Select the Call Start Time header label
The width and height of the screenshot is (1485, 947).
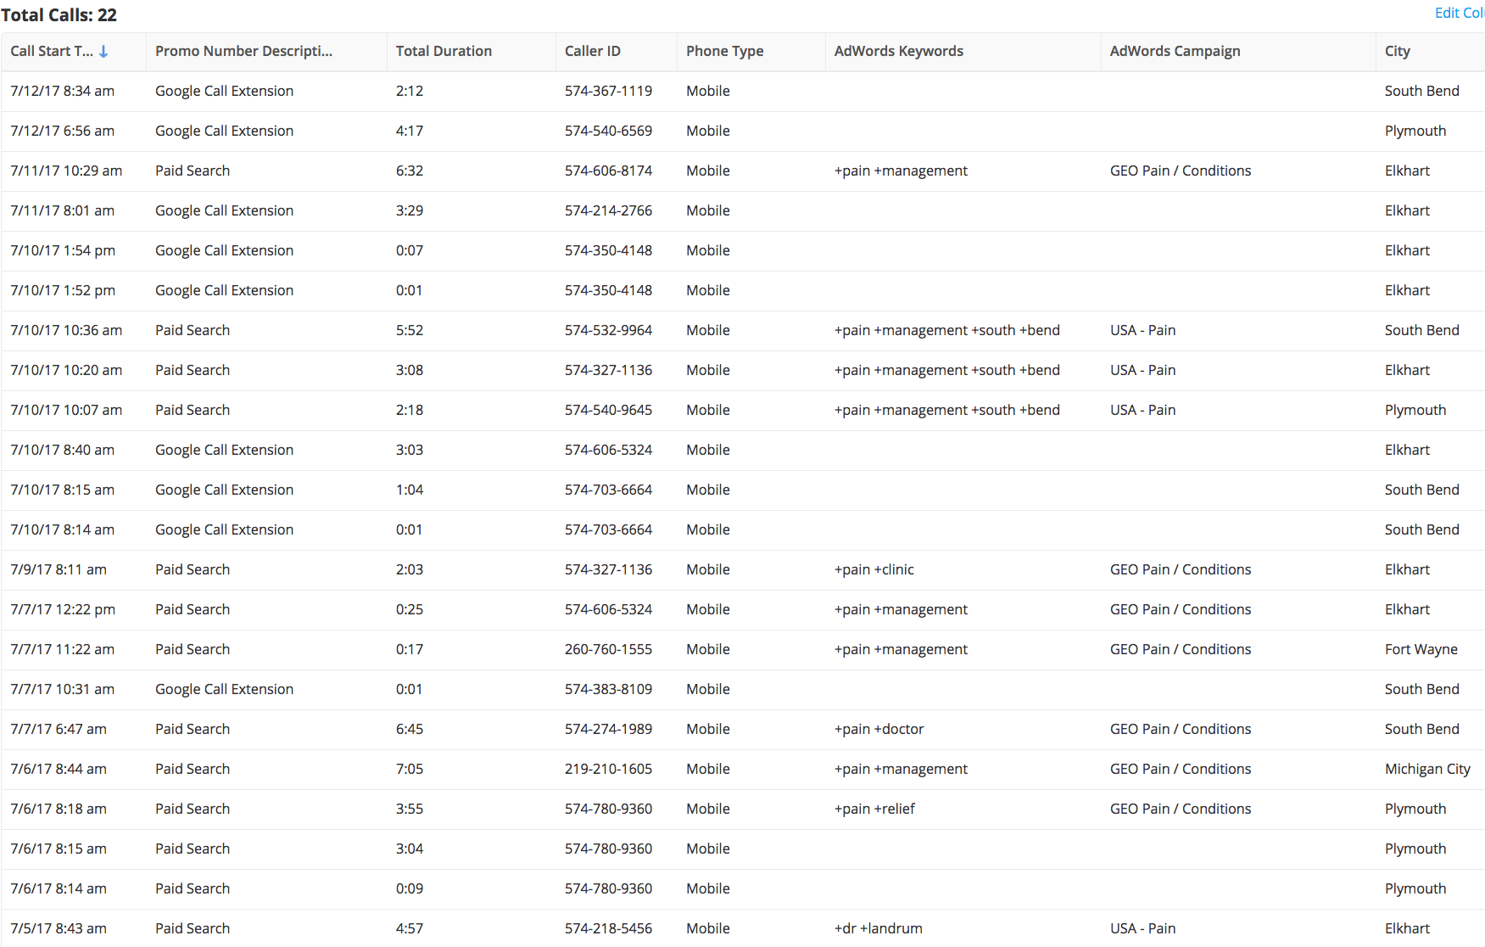coord(52,51)
